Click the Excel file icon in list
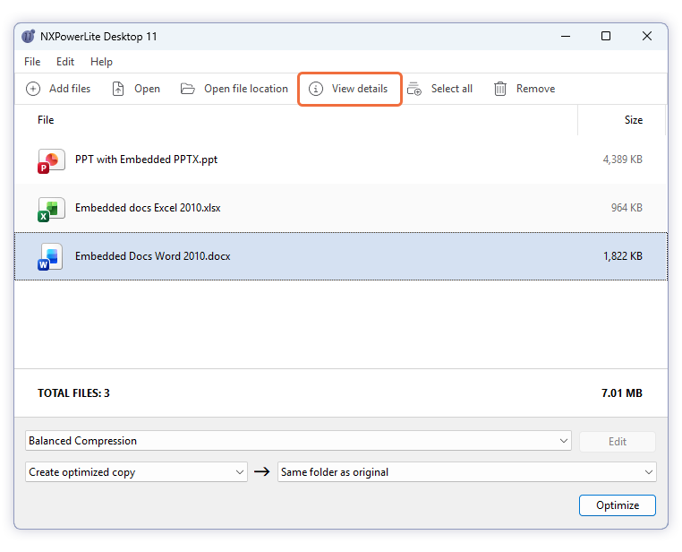 click(51, 209)
